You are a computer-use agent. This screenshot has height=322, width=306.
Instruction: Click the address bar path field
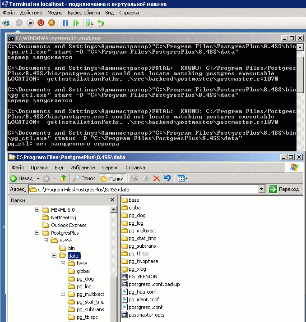(x=144, y=190)
